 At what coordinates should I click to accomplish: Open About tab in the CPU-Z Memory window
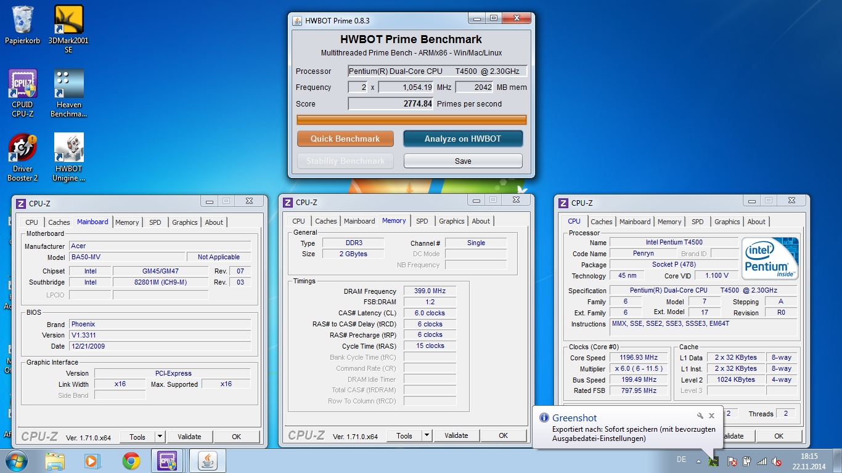pos(481,221)
